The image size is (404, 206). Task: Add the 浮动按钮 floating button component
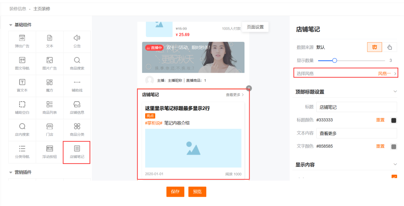[49, 152]
